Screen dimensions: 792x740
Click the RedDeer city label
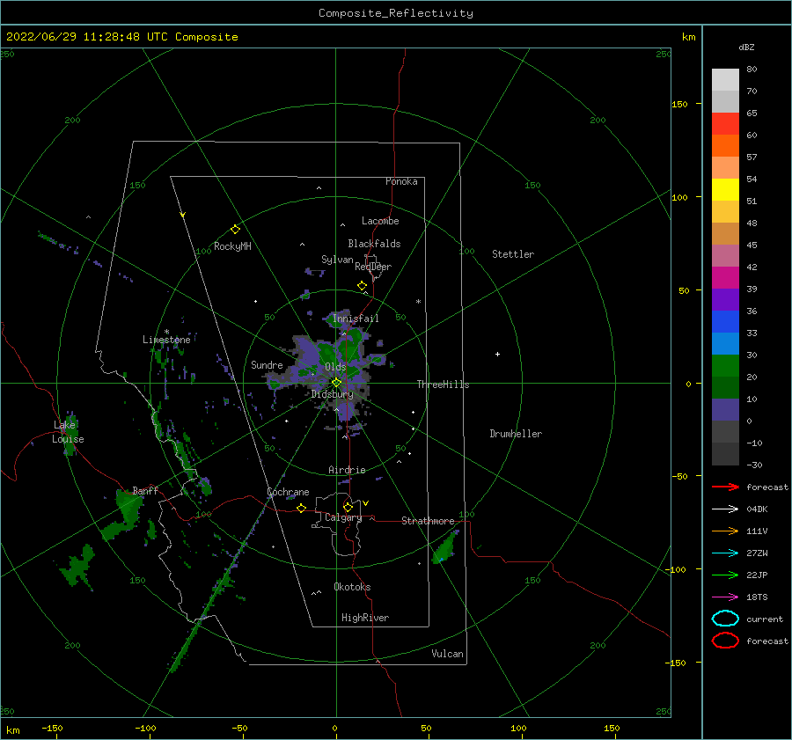(373, 267)
